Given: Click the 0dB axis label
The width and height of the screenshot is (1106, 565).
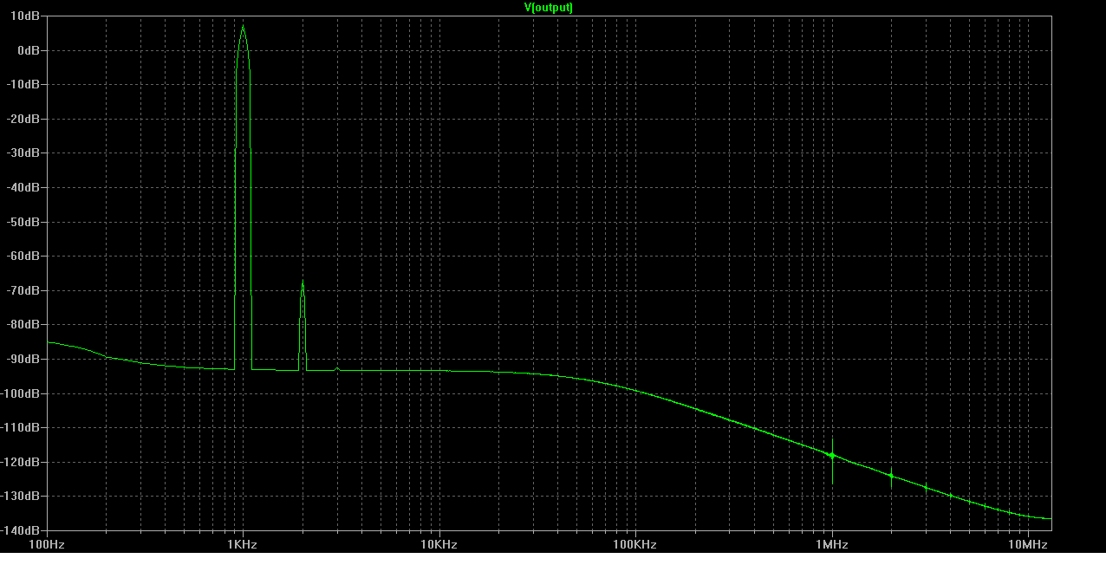Looking at the screenshot, I should 29,50.
